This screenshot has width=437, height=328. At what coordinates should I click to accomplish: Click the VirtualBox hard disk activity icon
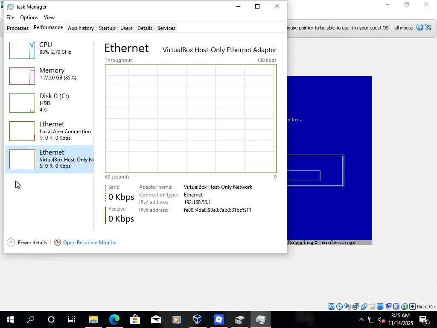point(331,307)
